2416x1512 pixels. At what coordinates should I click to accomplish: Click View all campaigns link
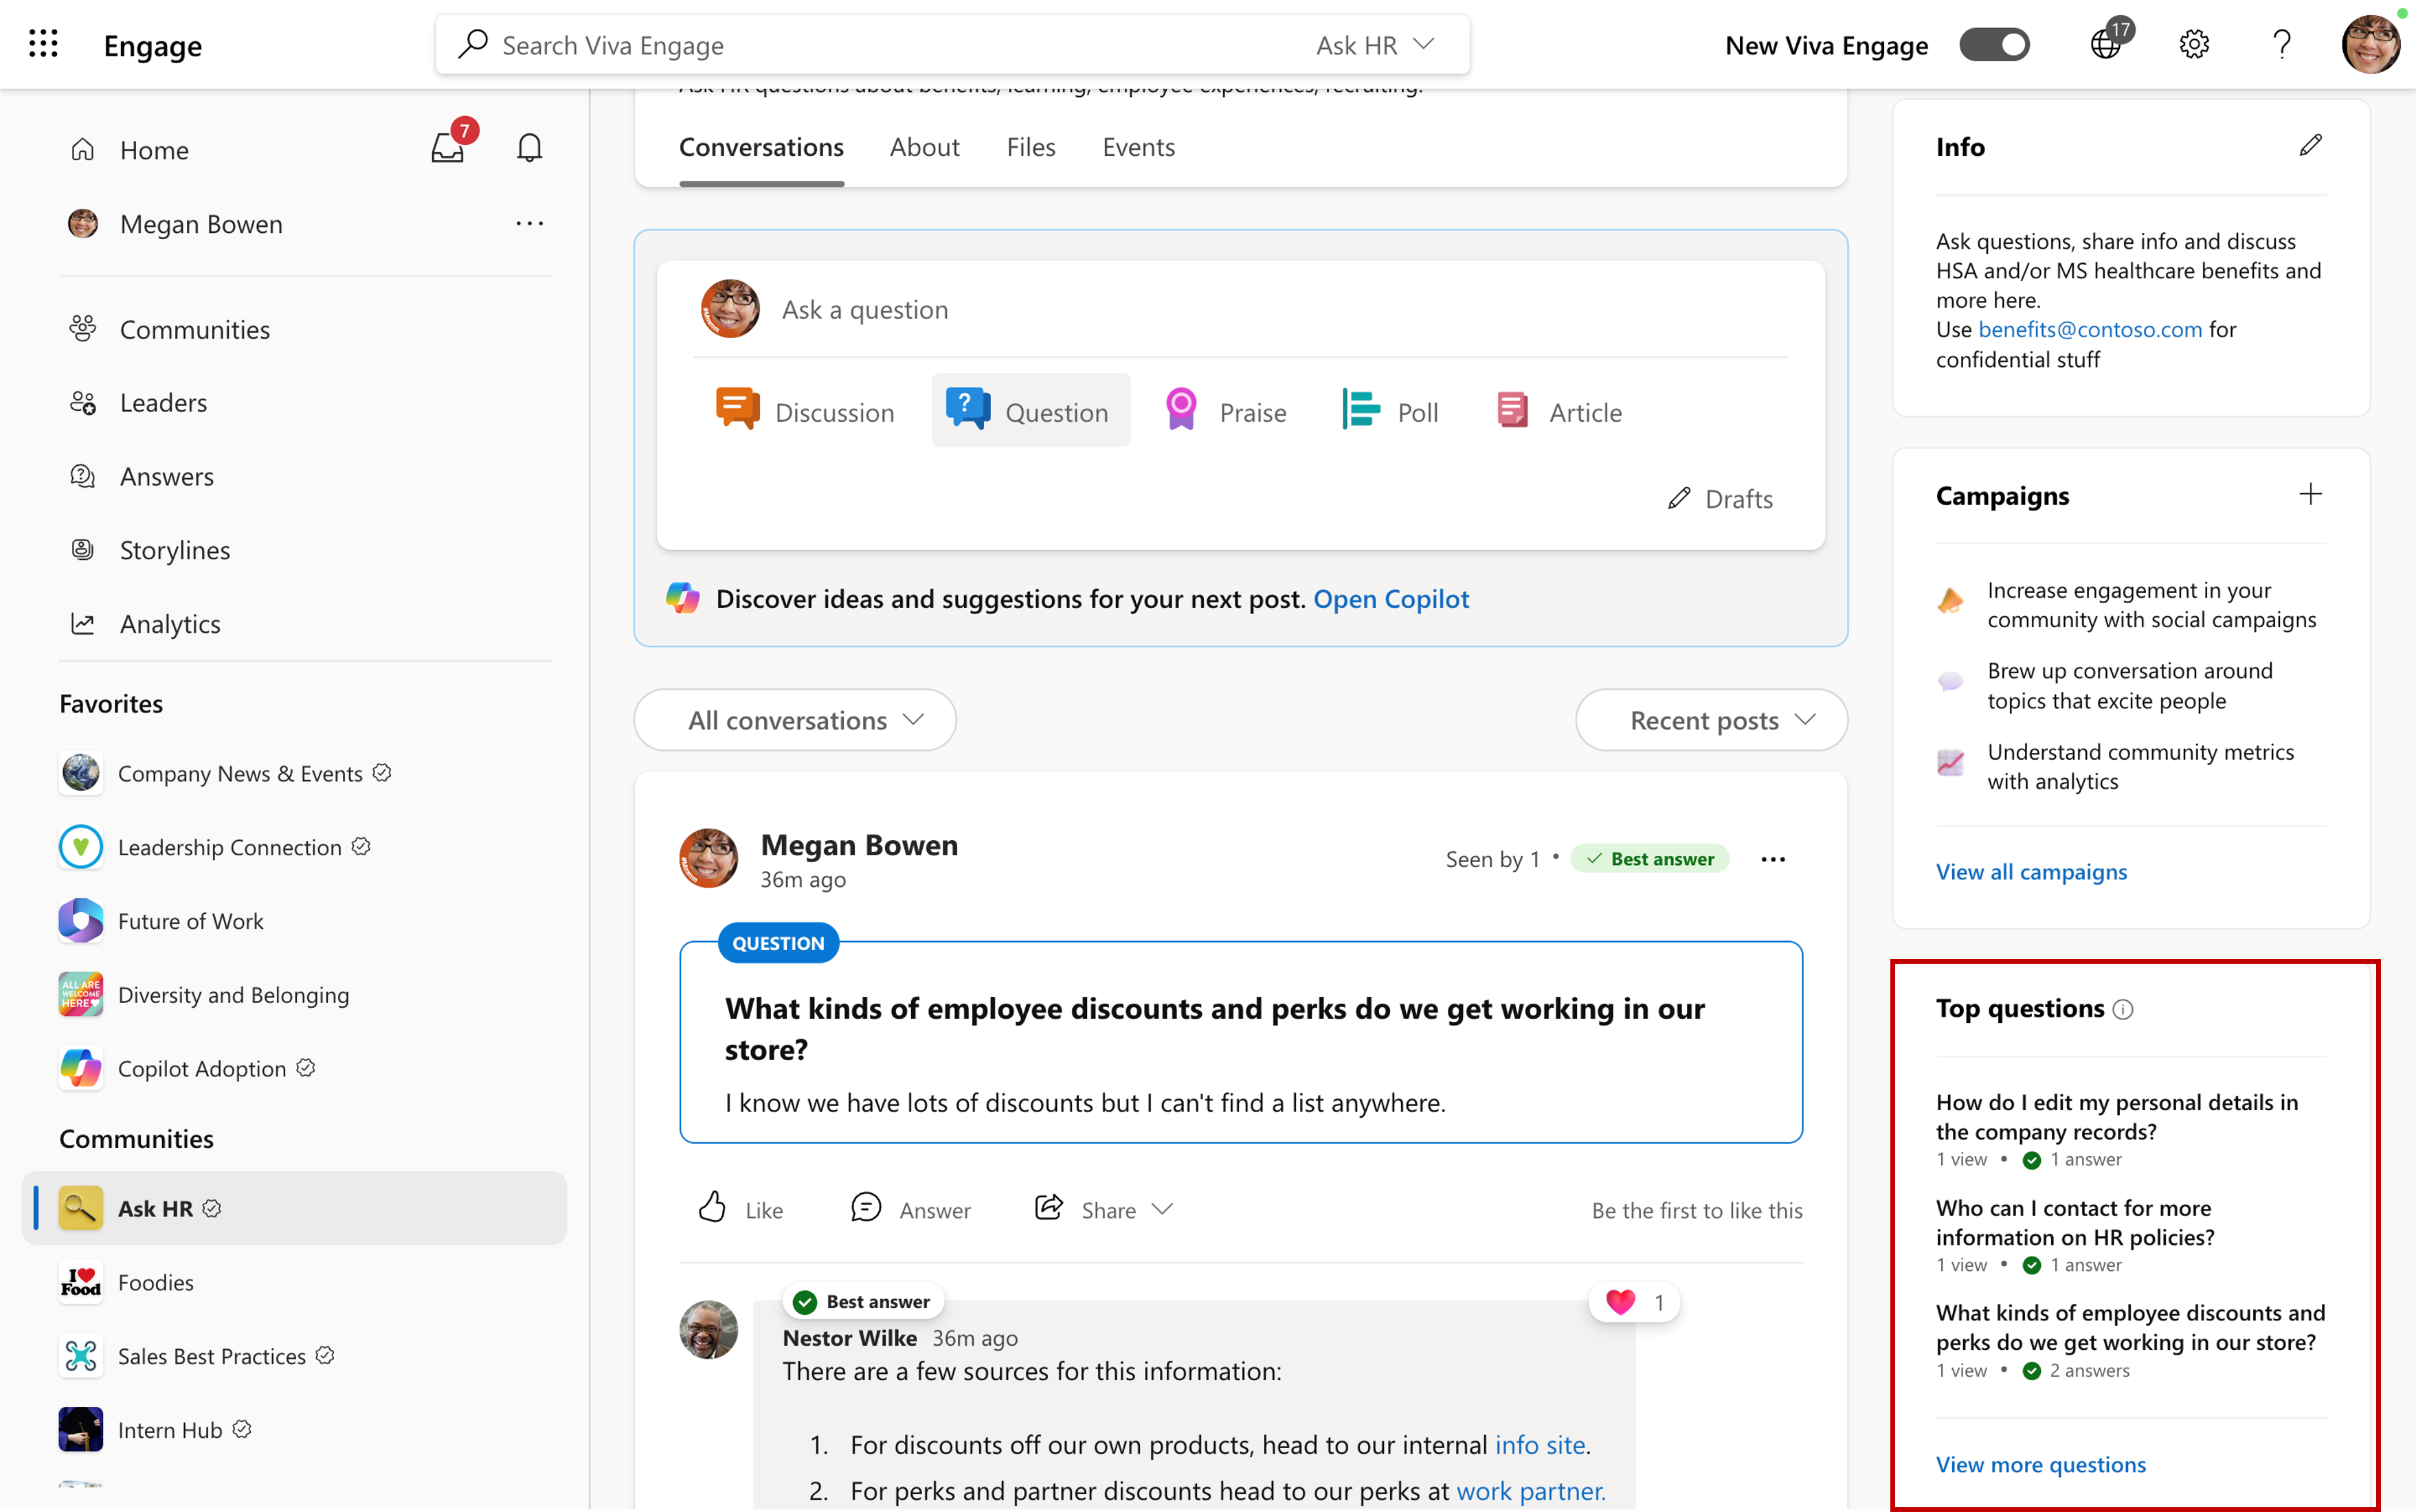tap(2031, 871)
